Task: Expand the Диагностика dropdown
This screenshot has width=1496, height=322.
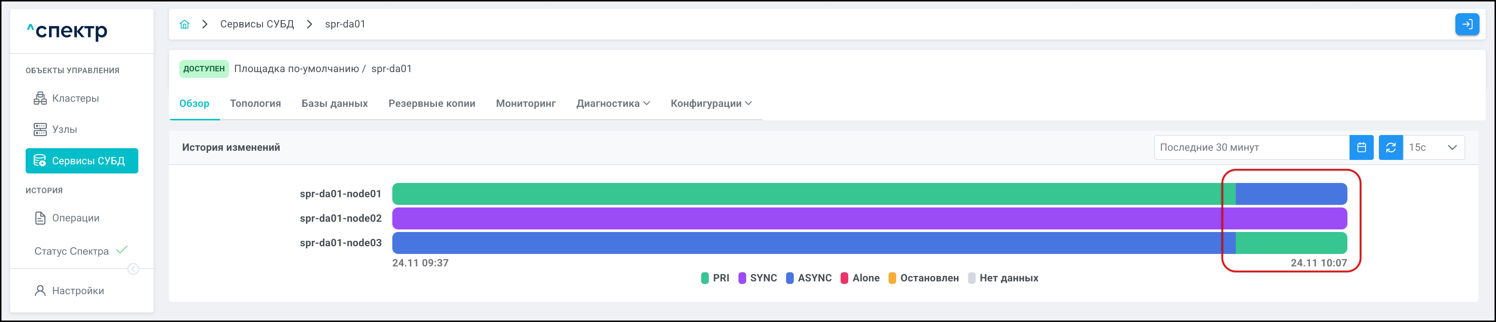Action: 613,103
